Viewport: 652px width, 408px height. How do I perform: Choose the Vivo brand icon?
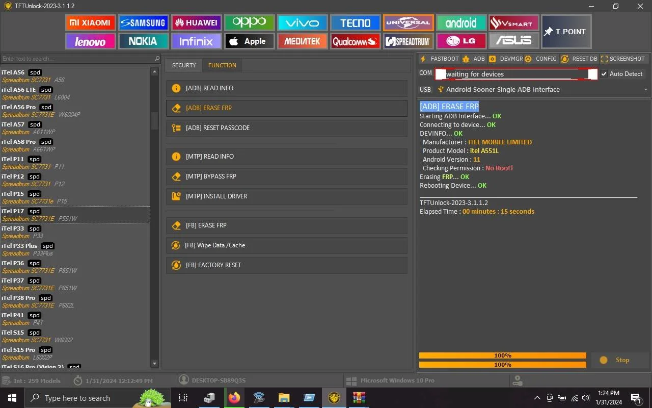pos(302,23)
